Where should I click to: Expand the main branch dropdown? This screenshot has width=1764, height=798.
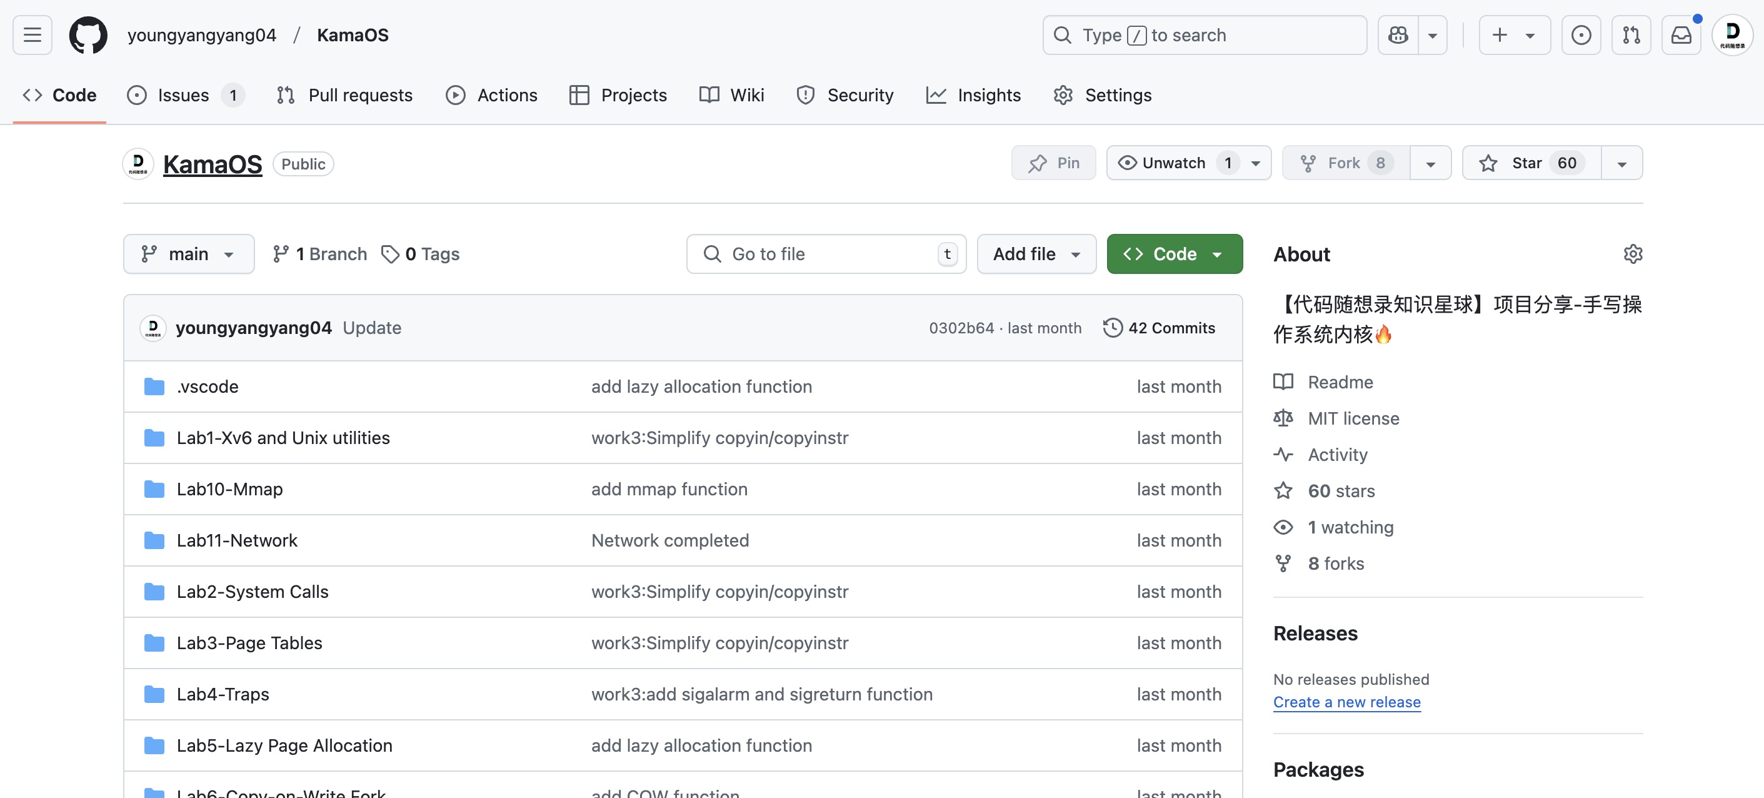188,254
